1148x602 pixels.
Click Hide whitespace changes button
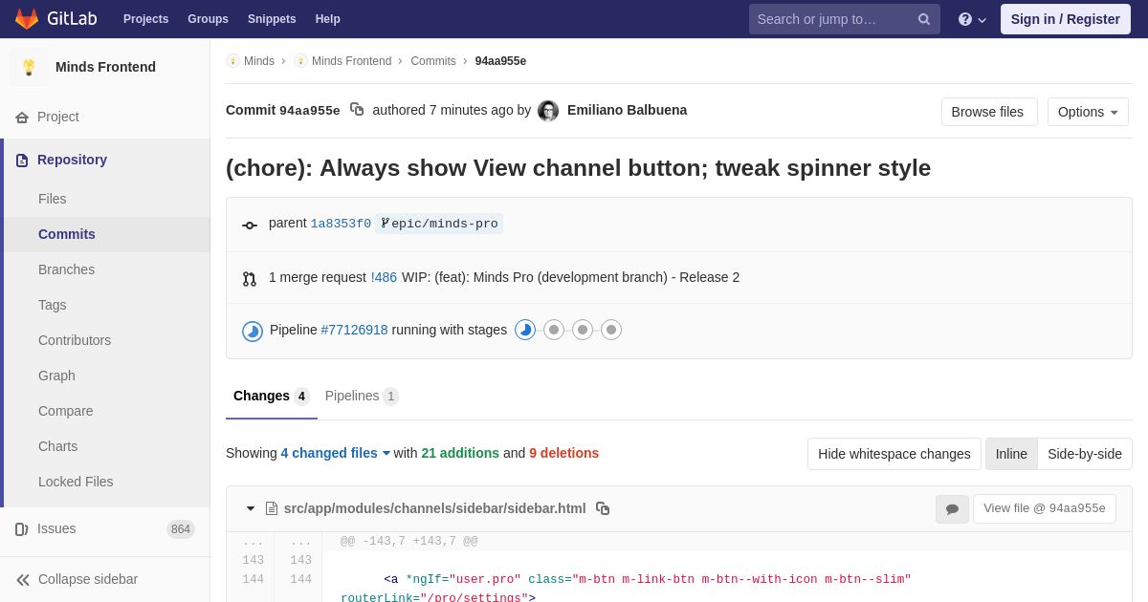tap(894, 454)
